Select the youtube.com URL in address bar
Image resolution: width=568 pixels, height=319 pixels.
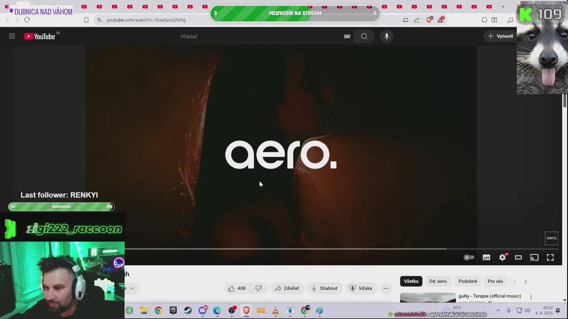coord(146,20)
